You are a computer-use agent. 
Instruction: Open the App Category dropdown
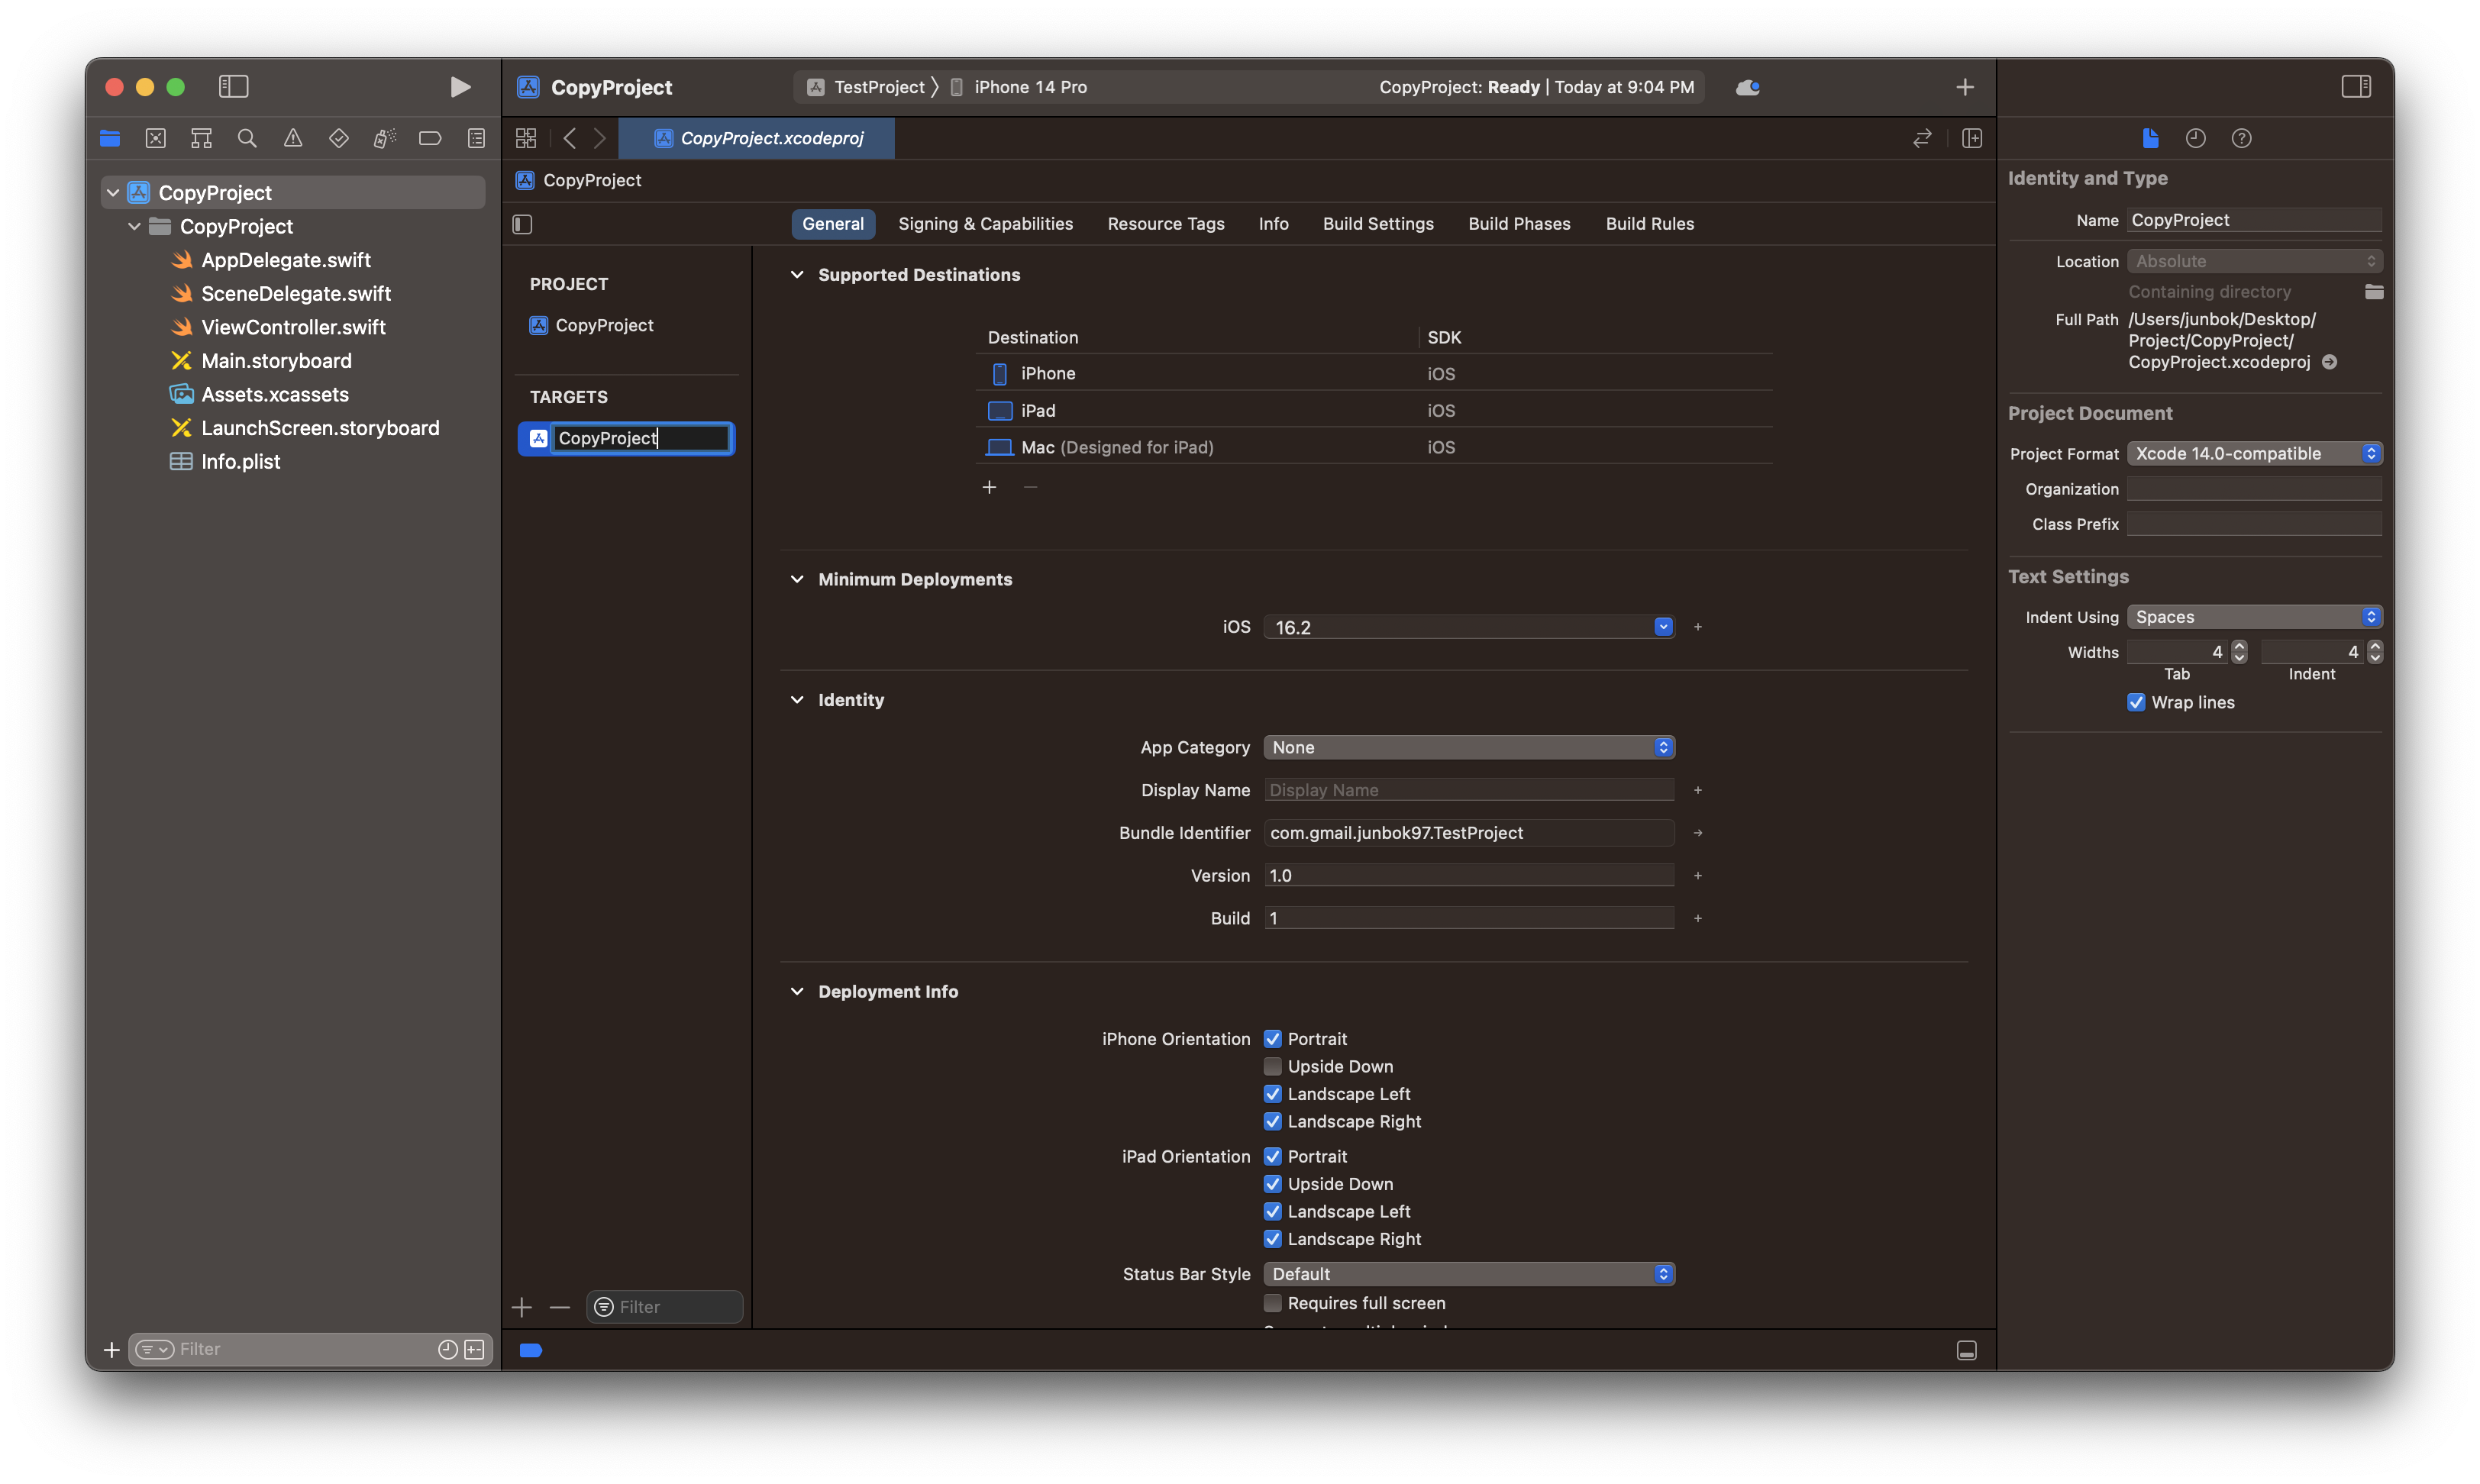1468,747
